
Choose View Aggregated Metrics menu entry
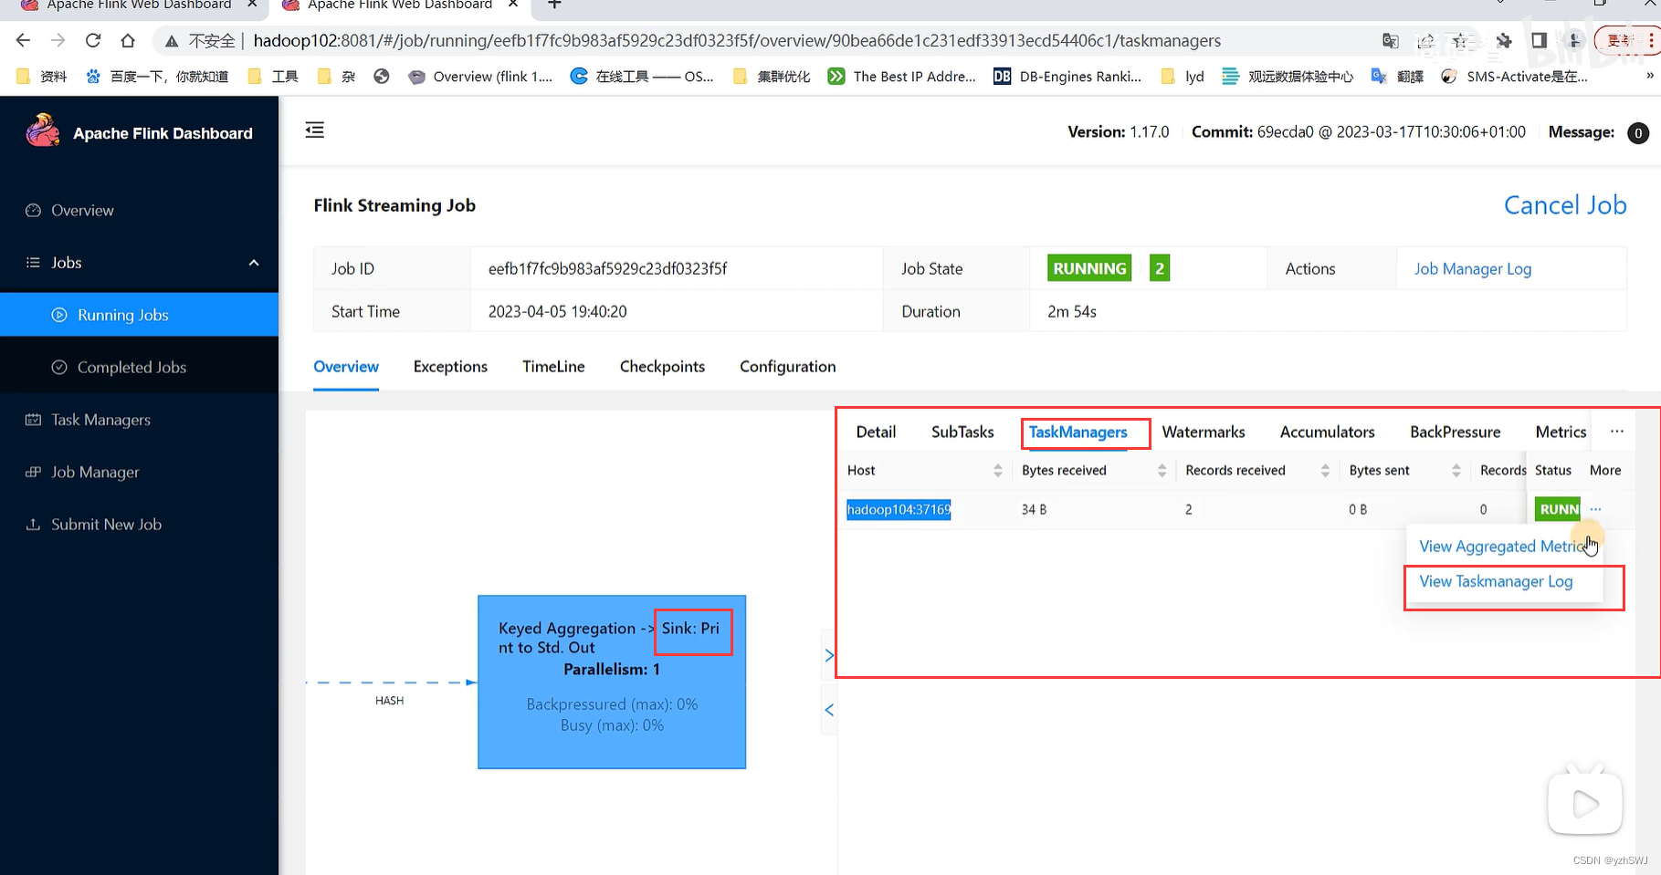(x=1504, y=547)
